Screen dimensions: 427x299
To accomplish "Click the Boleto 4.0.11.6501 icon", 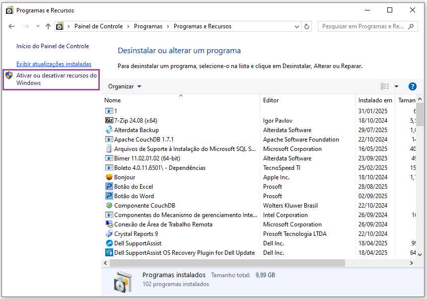I will pyautogui.click(x=109, y=168).
